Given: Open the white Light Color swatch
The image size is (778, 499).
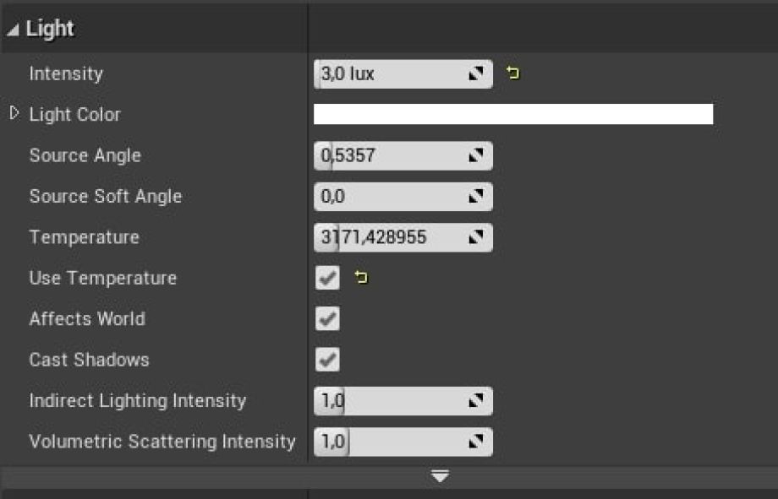Looking at the screenshot, I should (x=512, y=115).
